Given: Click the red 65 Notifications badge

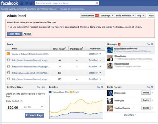Looking at the screenshot, I should pyautogui.click(x=97, y=16).
